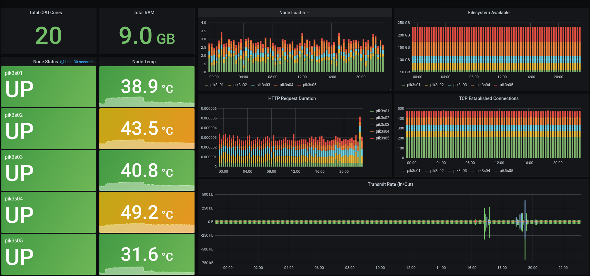The image size is (590, 276).
Task: Toggle pik3s04 in TCP Established Connections legend
Action: pyautogui.click(x=483, y=171)
